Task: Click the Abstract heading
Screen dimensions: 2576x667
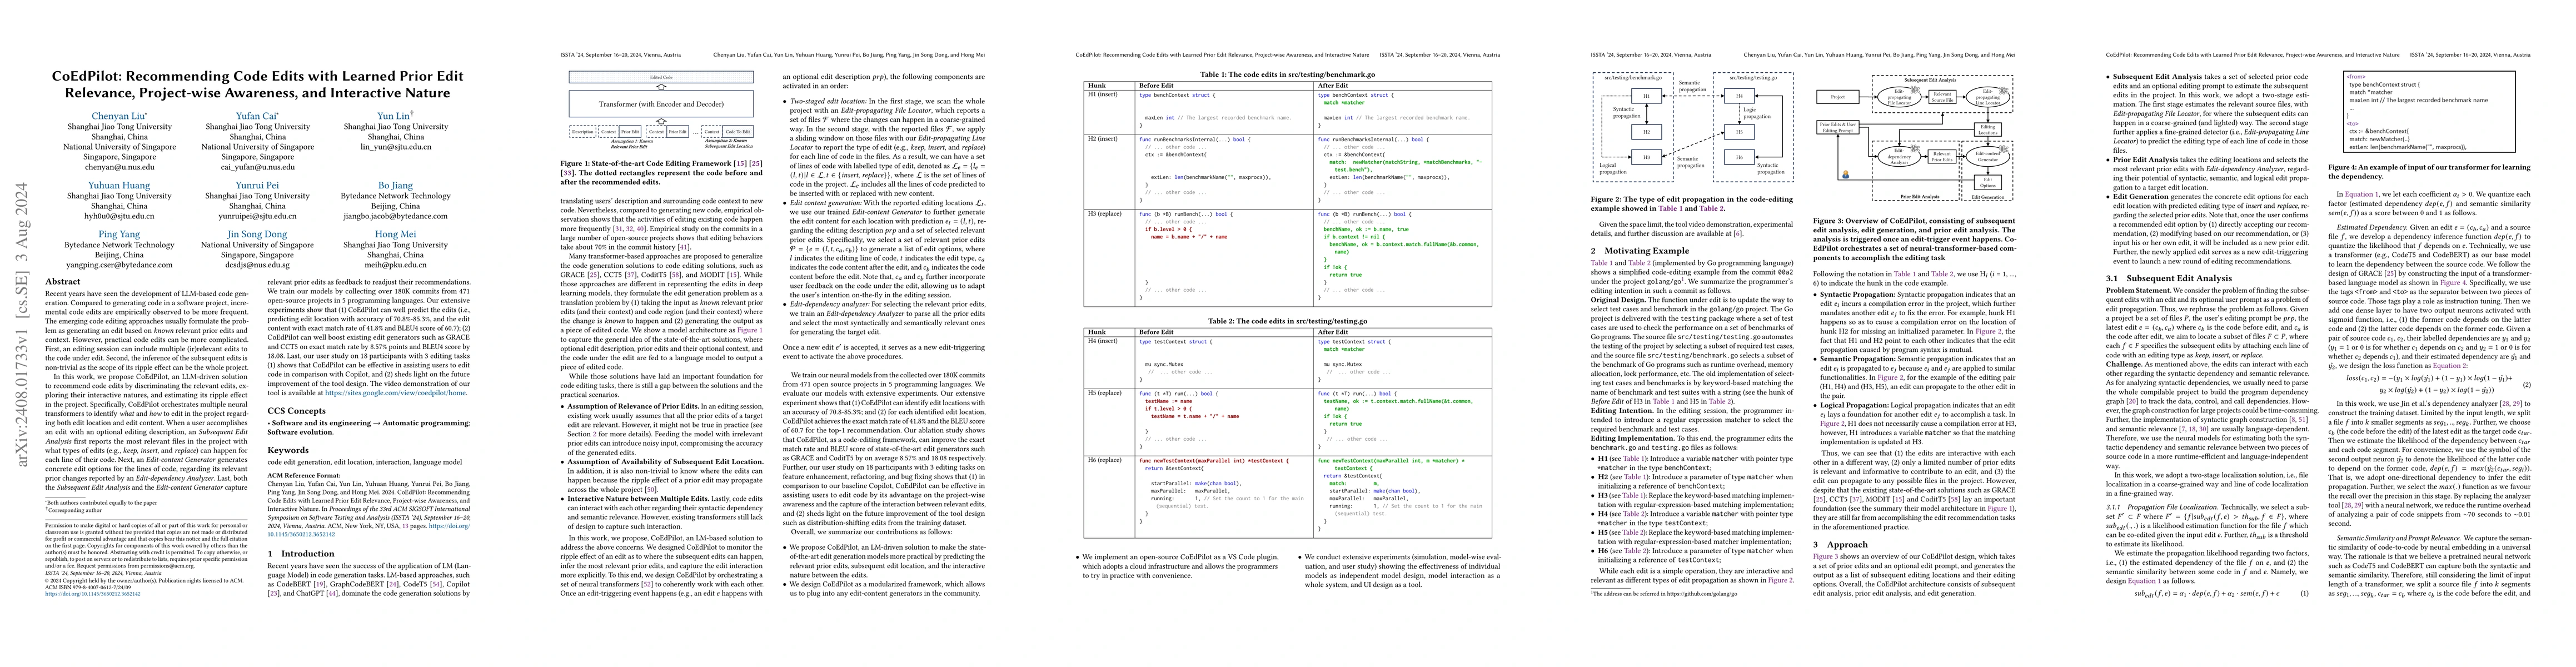Action: tap(63, 283)
